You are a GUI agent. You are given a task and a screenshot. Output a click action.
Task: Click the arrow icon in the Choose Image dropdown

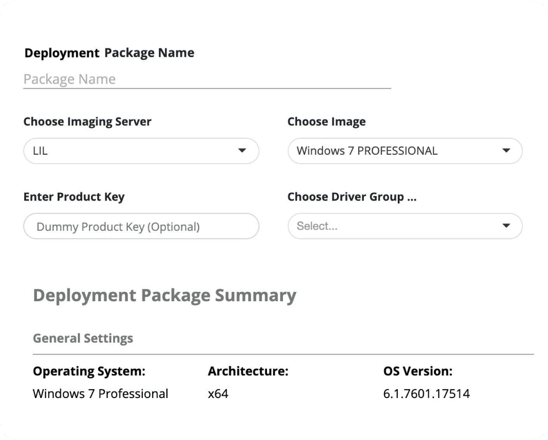[x=506, y=150]
